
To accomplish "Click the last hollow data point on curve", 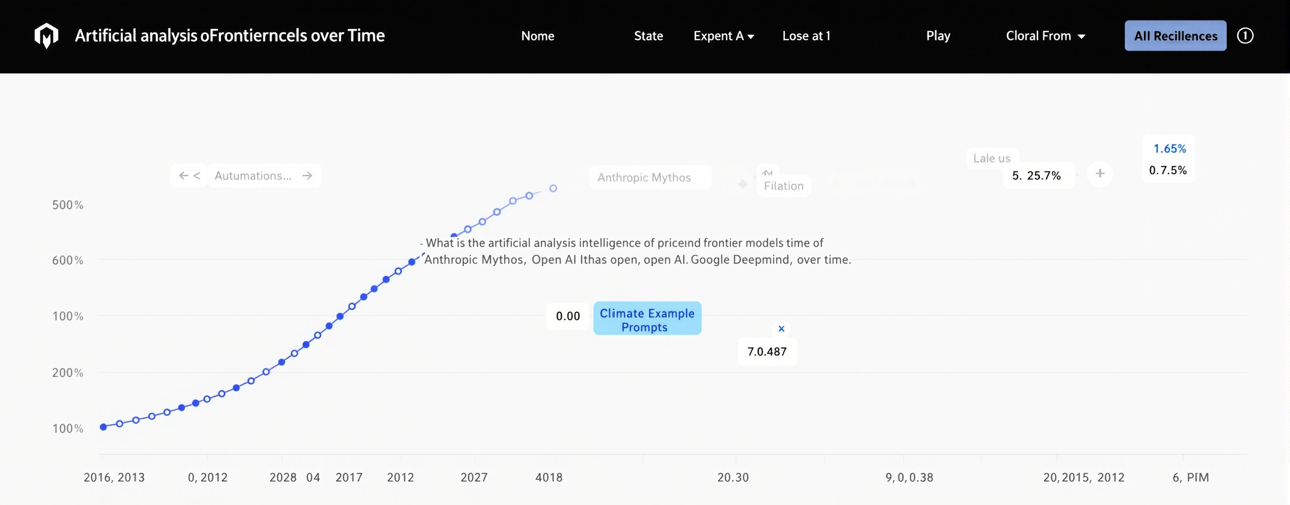I will pos(553,189).
